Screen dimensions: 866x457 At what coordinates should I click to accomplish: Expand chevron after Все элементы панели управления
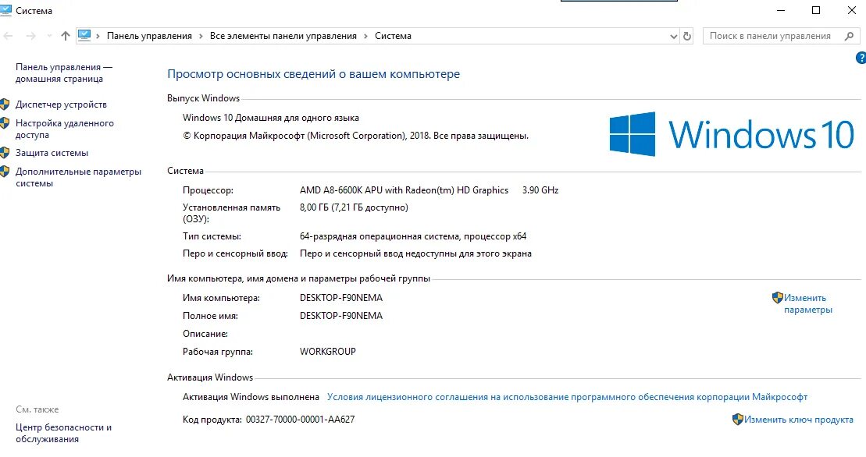365,36
